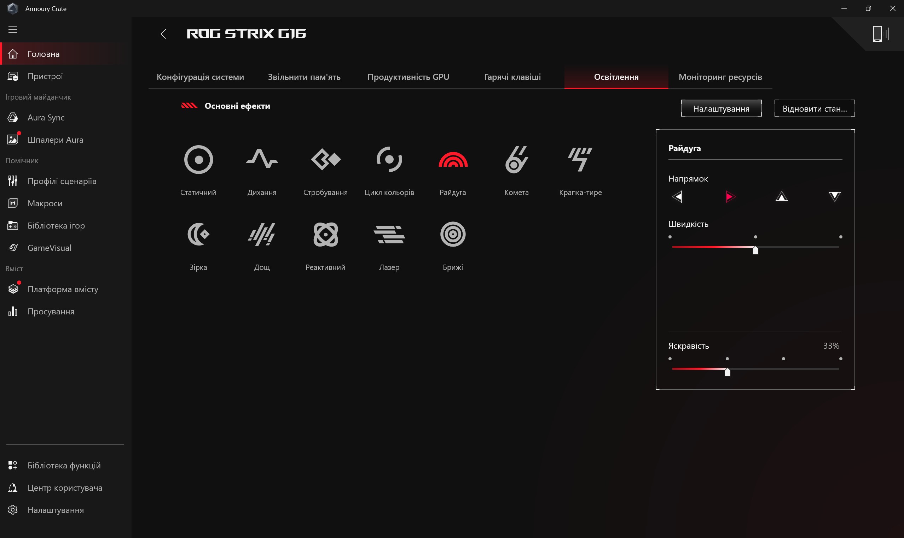Select the Static (Статичний) lighting effect
The height and width of the screenshot is (538, 904).
(x=198, y=160)
